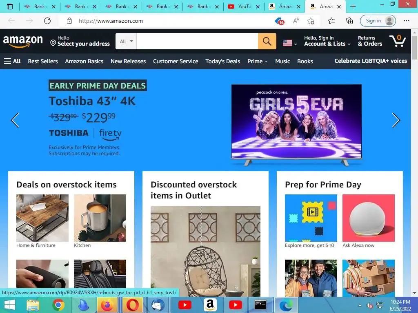Open File Explorer from taskbar
The image size is (418, 313).
pos(33,305)
